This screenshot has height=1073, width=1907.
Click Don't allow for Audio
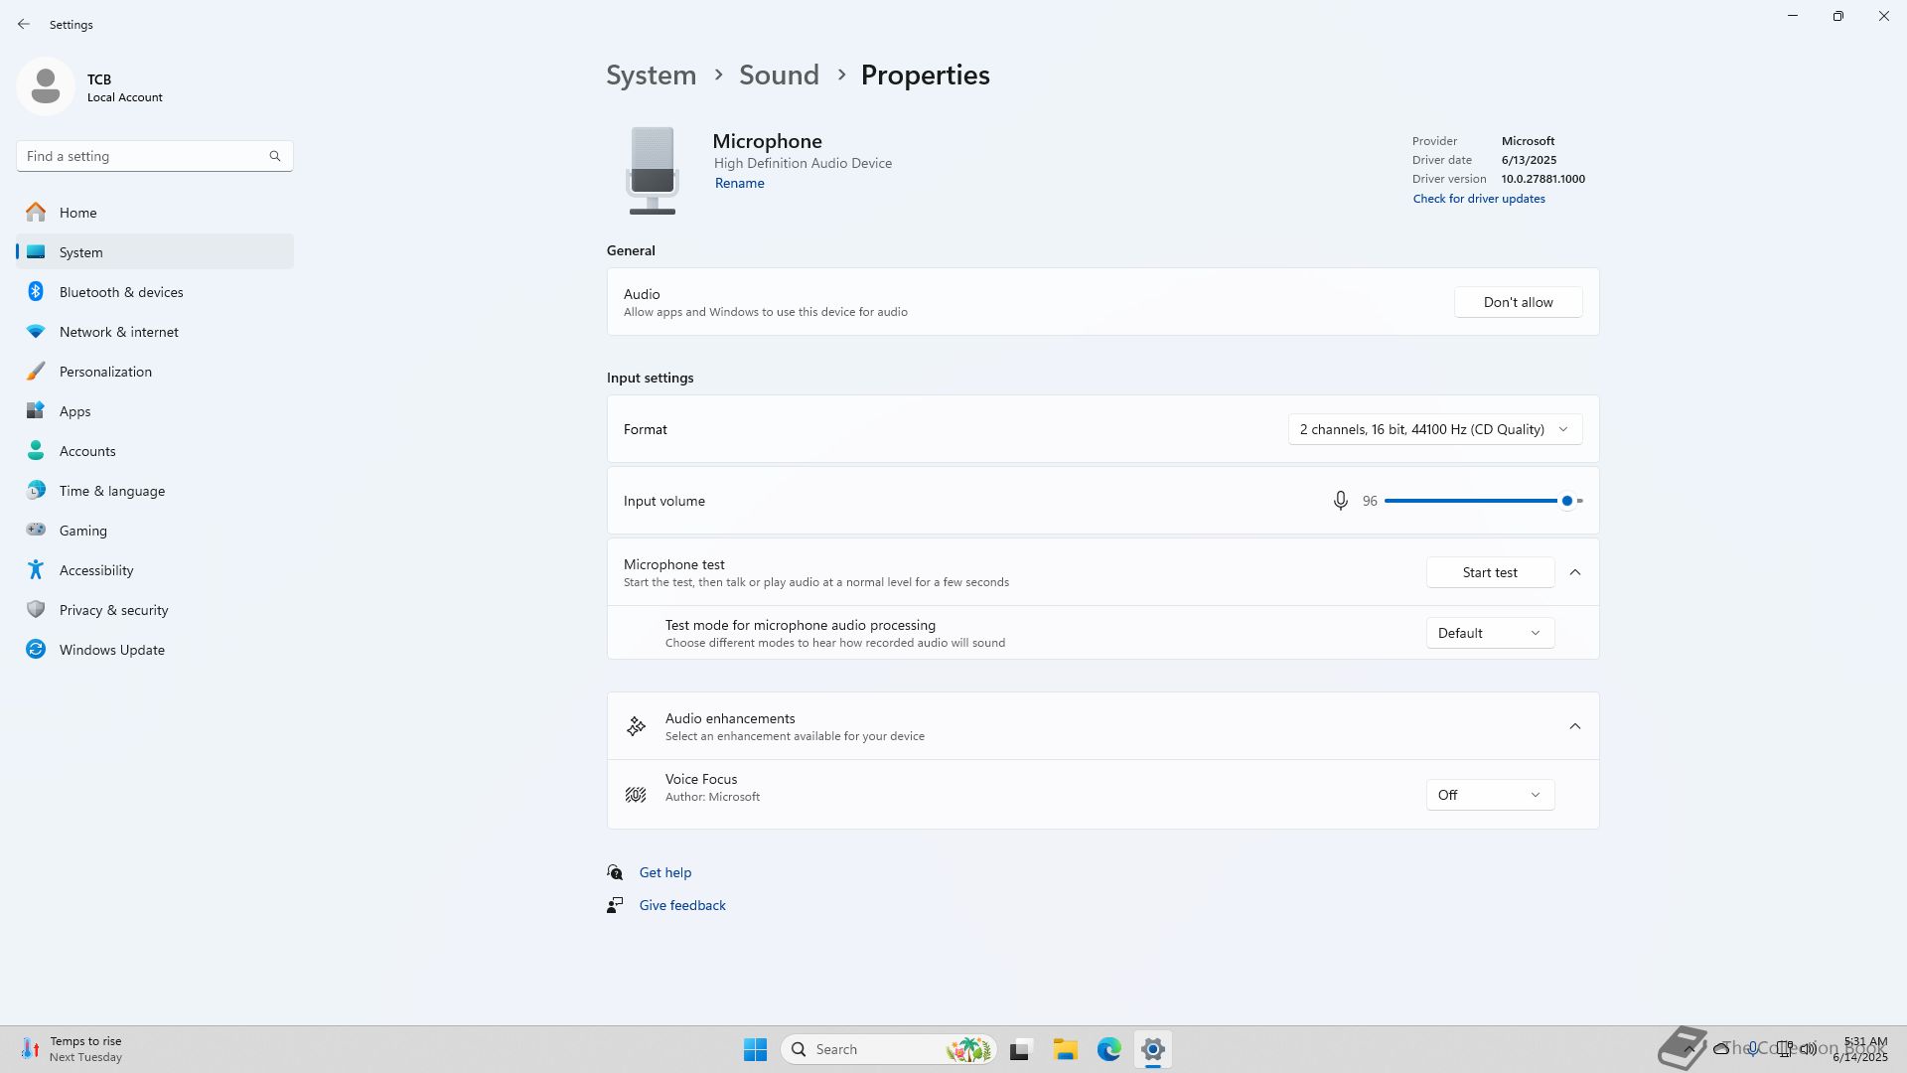pyautogui.click(x=1518, y=302)
